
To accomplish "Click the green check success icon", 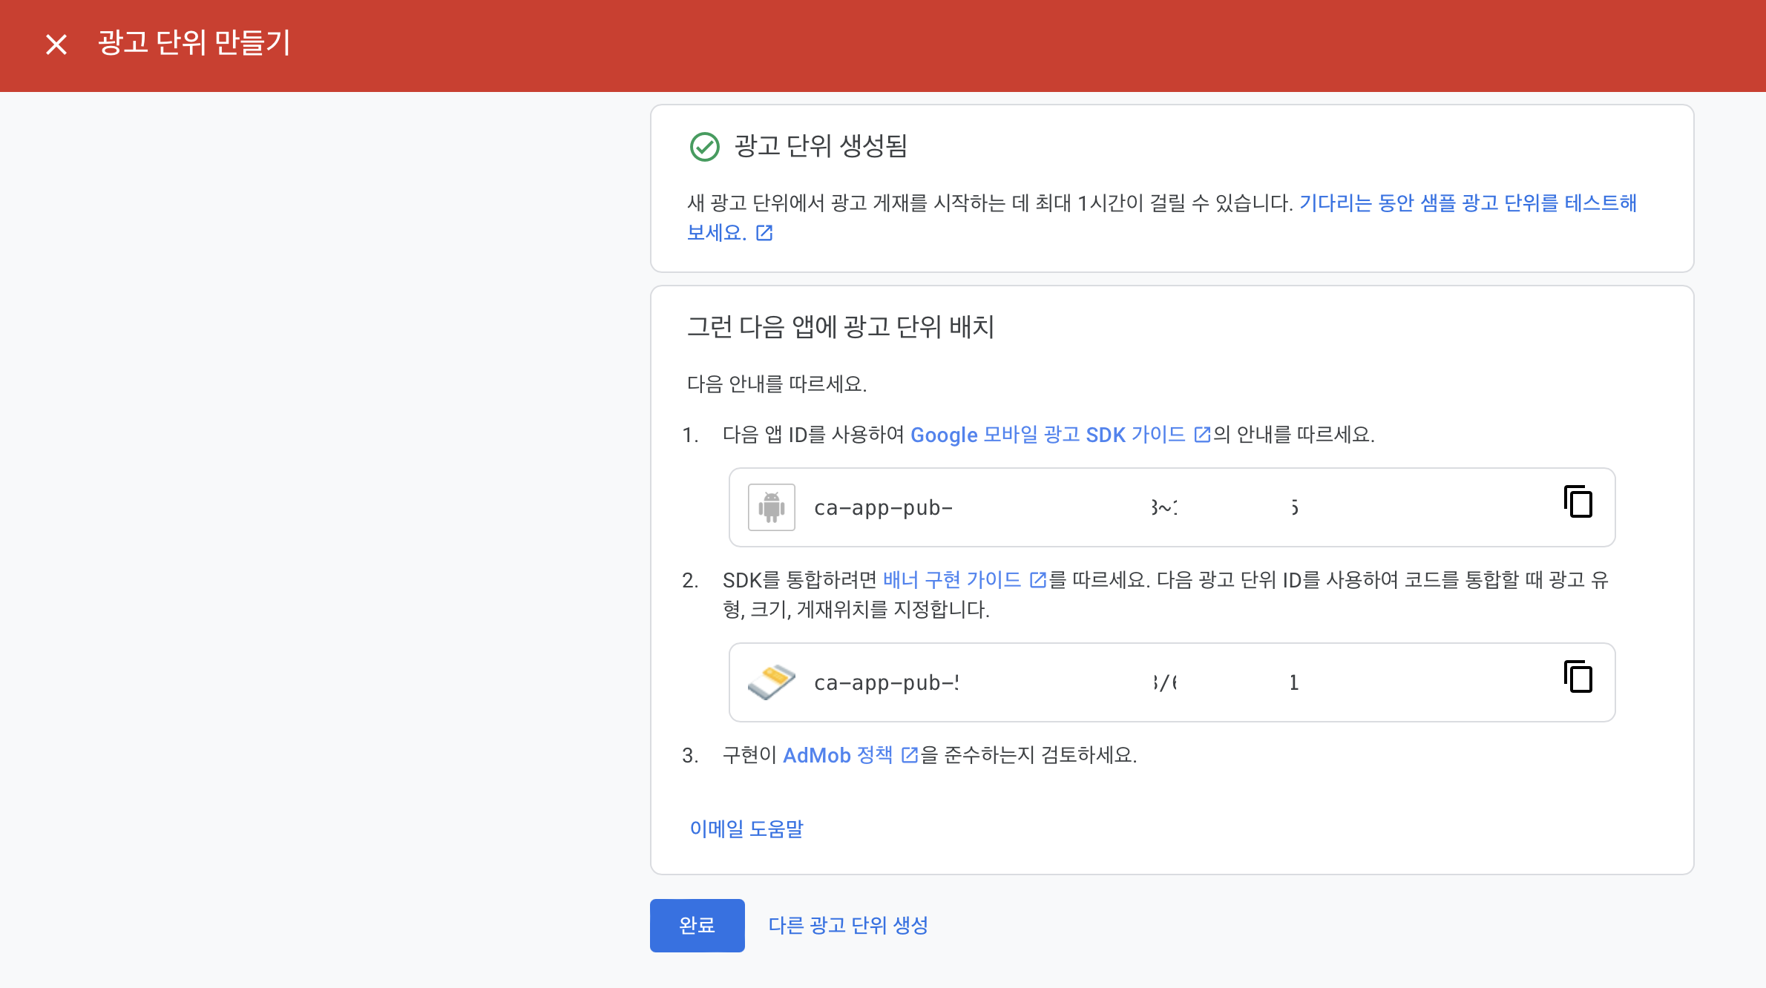I will click(x=704, y=146).
